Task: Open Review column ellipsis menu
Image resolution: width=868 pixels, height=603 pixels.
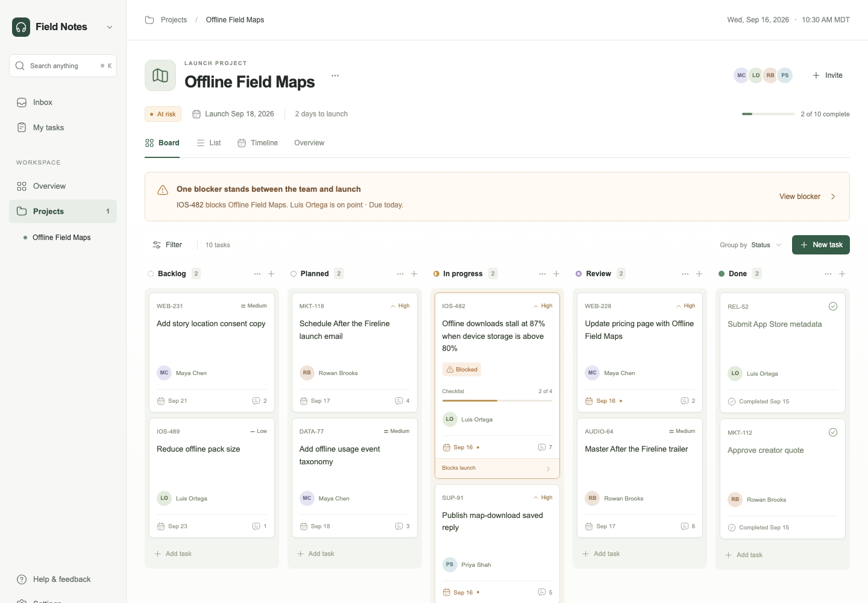Action: tap(685, 274)
